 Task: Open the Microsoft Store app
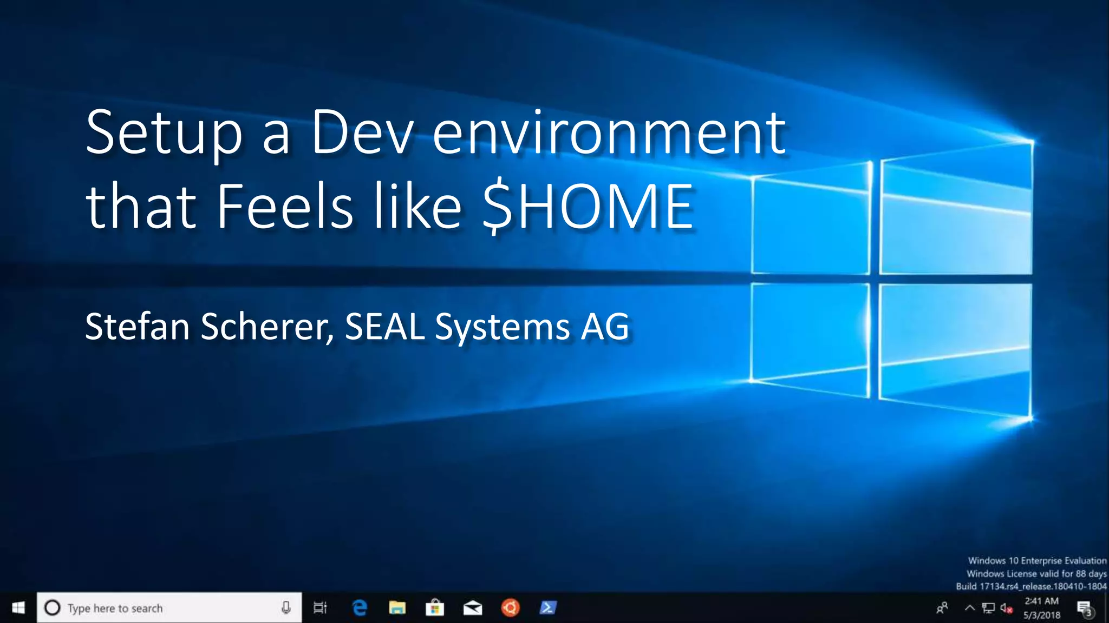click(x=434, y=608)
